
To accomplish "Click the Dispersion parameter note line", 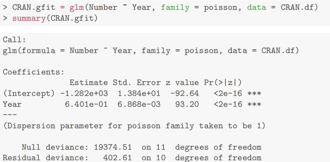I will 134,126.
